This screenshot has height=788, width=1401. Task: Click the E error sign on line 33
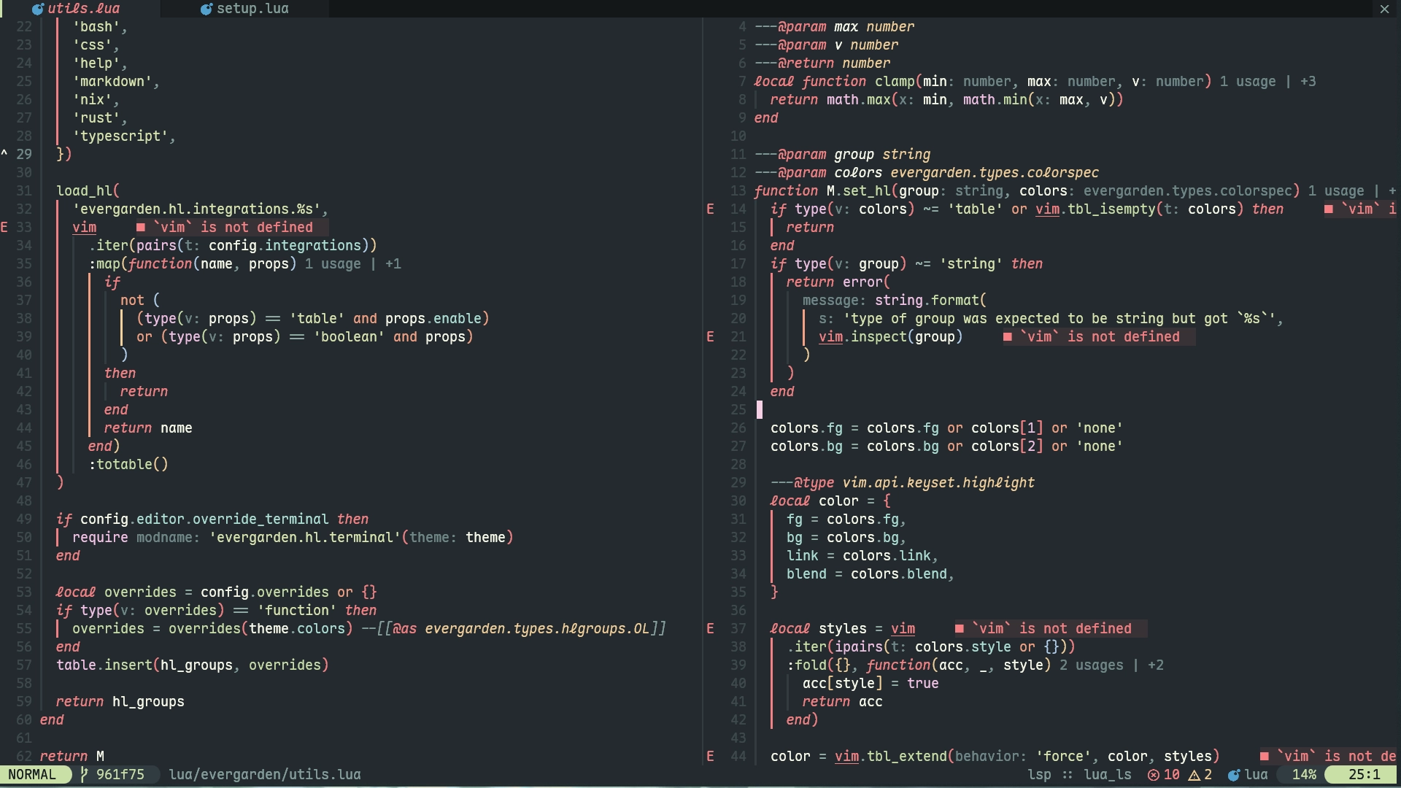(4, 227)
